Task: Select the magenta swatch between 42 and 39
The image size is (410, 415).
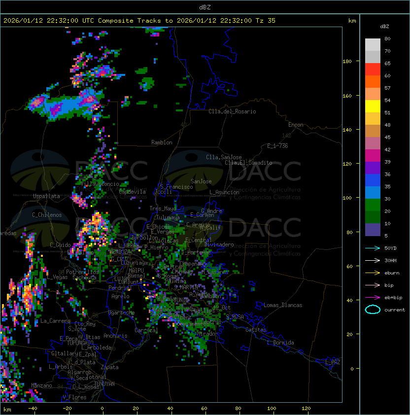Action: coord(373,156)
